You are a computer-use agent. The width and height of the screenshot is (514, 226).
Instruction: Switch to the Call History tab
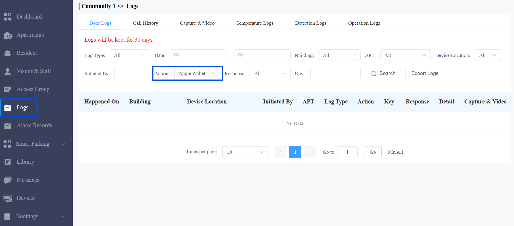click(146, 23)
